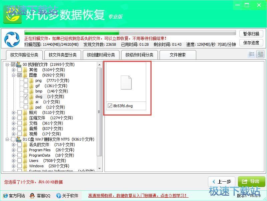Screen dimensions: 267x201
Task: Select the 按修改时间分类 tab
Action: point(140,55)
